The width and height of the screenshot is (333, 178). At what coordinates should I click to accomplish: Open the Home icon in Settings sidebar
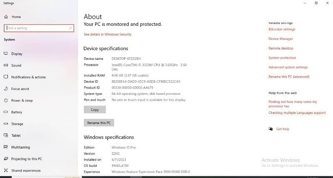[x=6, y=17]
